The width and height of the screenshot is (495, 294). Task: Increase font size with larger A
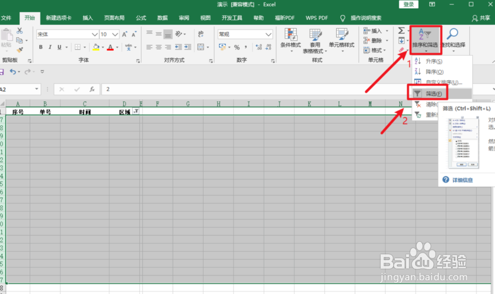125,34
